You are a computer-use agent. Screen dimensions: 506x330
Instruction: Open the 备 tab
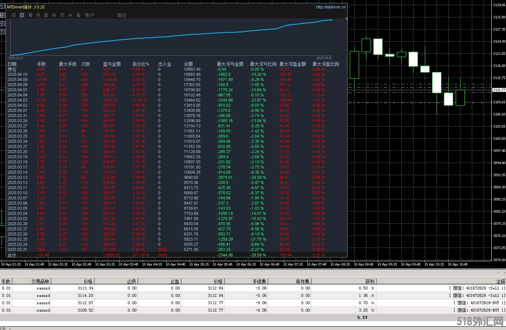click(x=78, y=15)
